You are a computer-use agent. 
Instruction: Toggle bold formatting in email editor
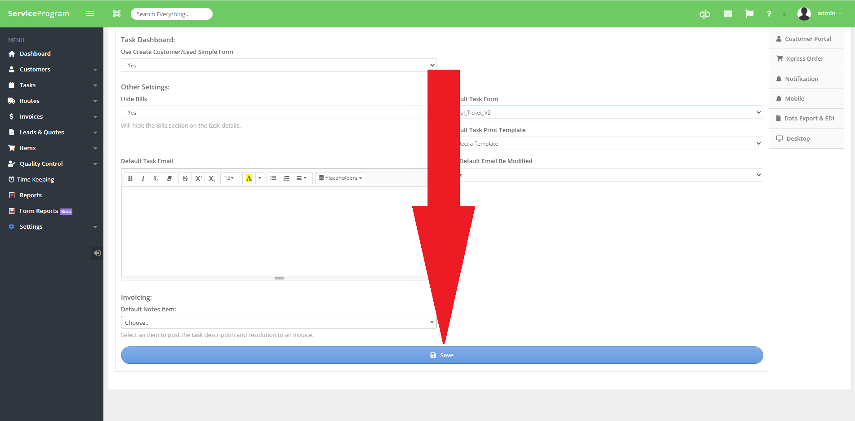[x=130, y=178]
